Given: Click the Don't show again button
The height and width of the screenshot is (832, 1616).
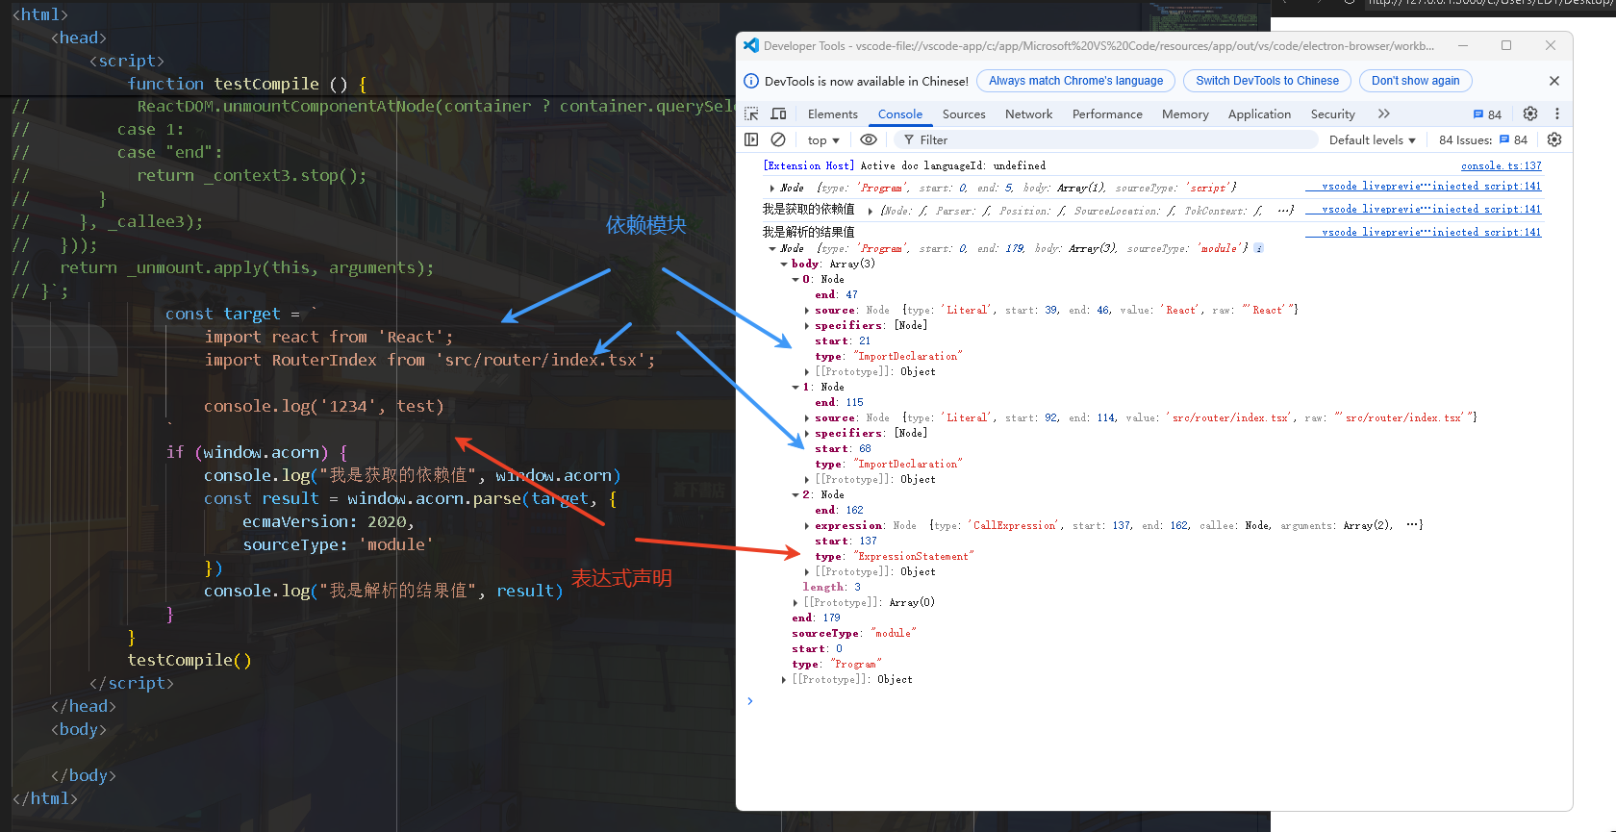Looking at the screenshot, I should [x=1416, y=81].
